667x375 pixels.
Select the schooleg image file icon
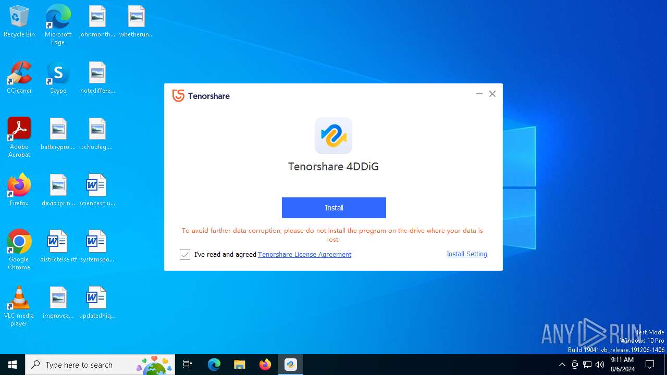(x=97, y=134)
